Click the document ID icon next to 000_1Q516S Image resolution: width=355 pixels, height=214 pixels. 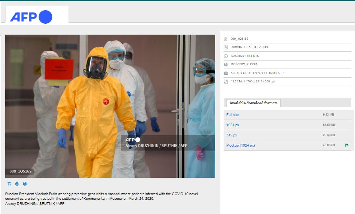226,39
